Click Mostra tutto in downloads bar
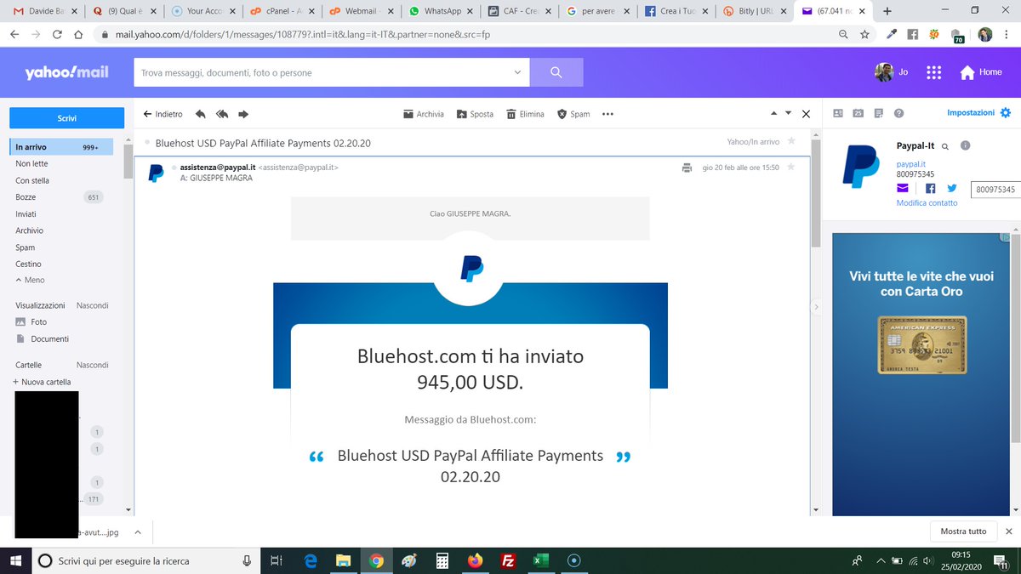This screenshot has width=1021, height=574. pyautogui.click(x=963, y=531)
